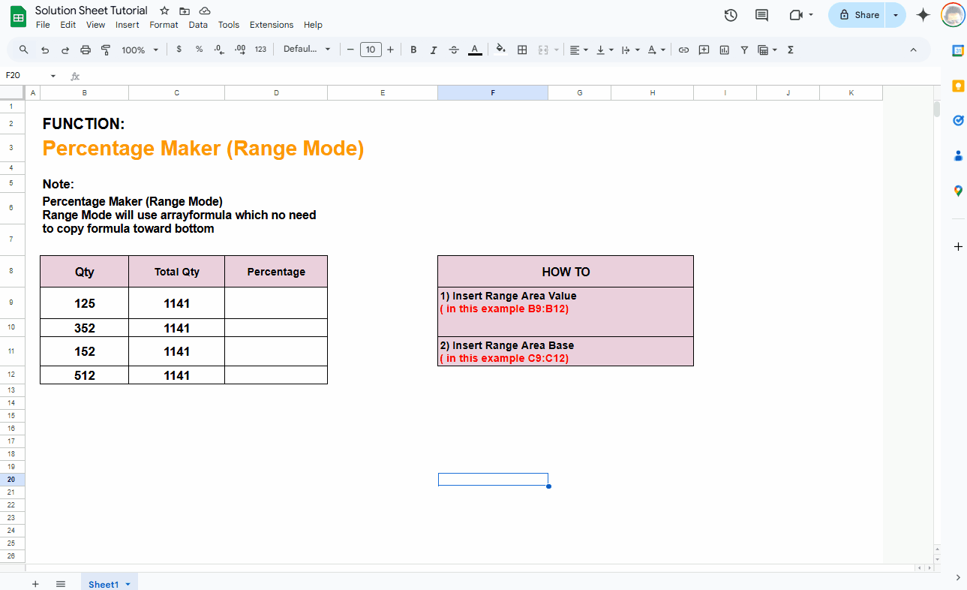
Task: Open text wrapping dropdown
Action: point(630,50)
